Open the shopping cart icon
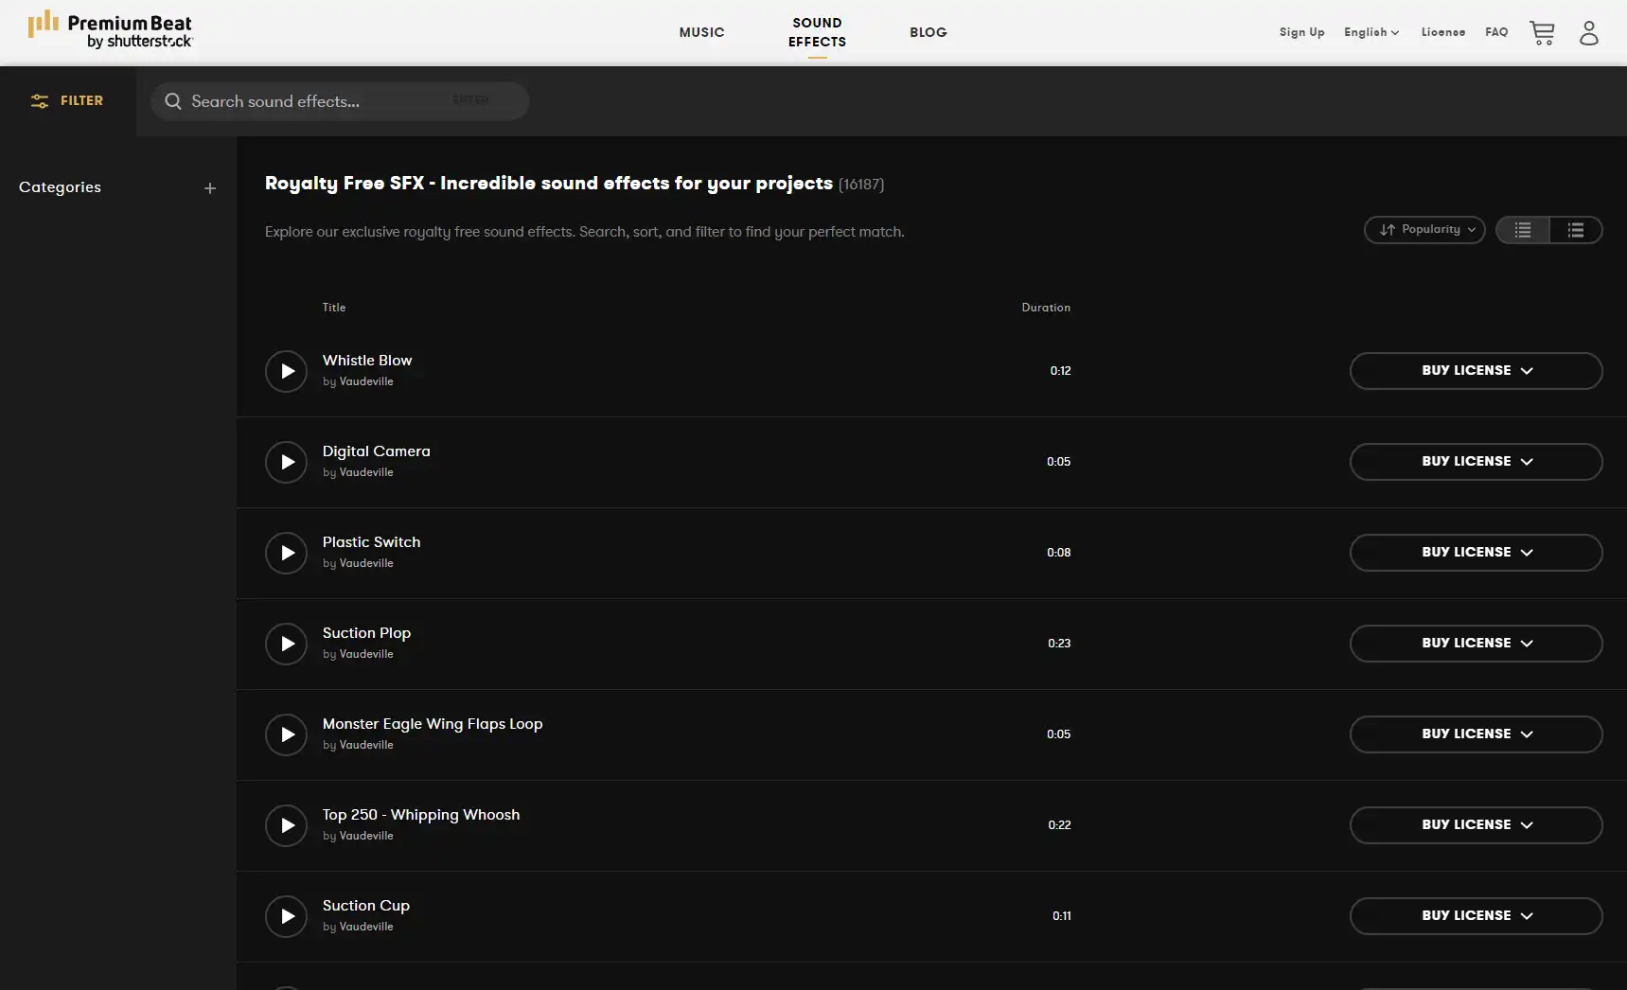 pos(1542,33)
